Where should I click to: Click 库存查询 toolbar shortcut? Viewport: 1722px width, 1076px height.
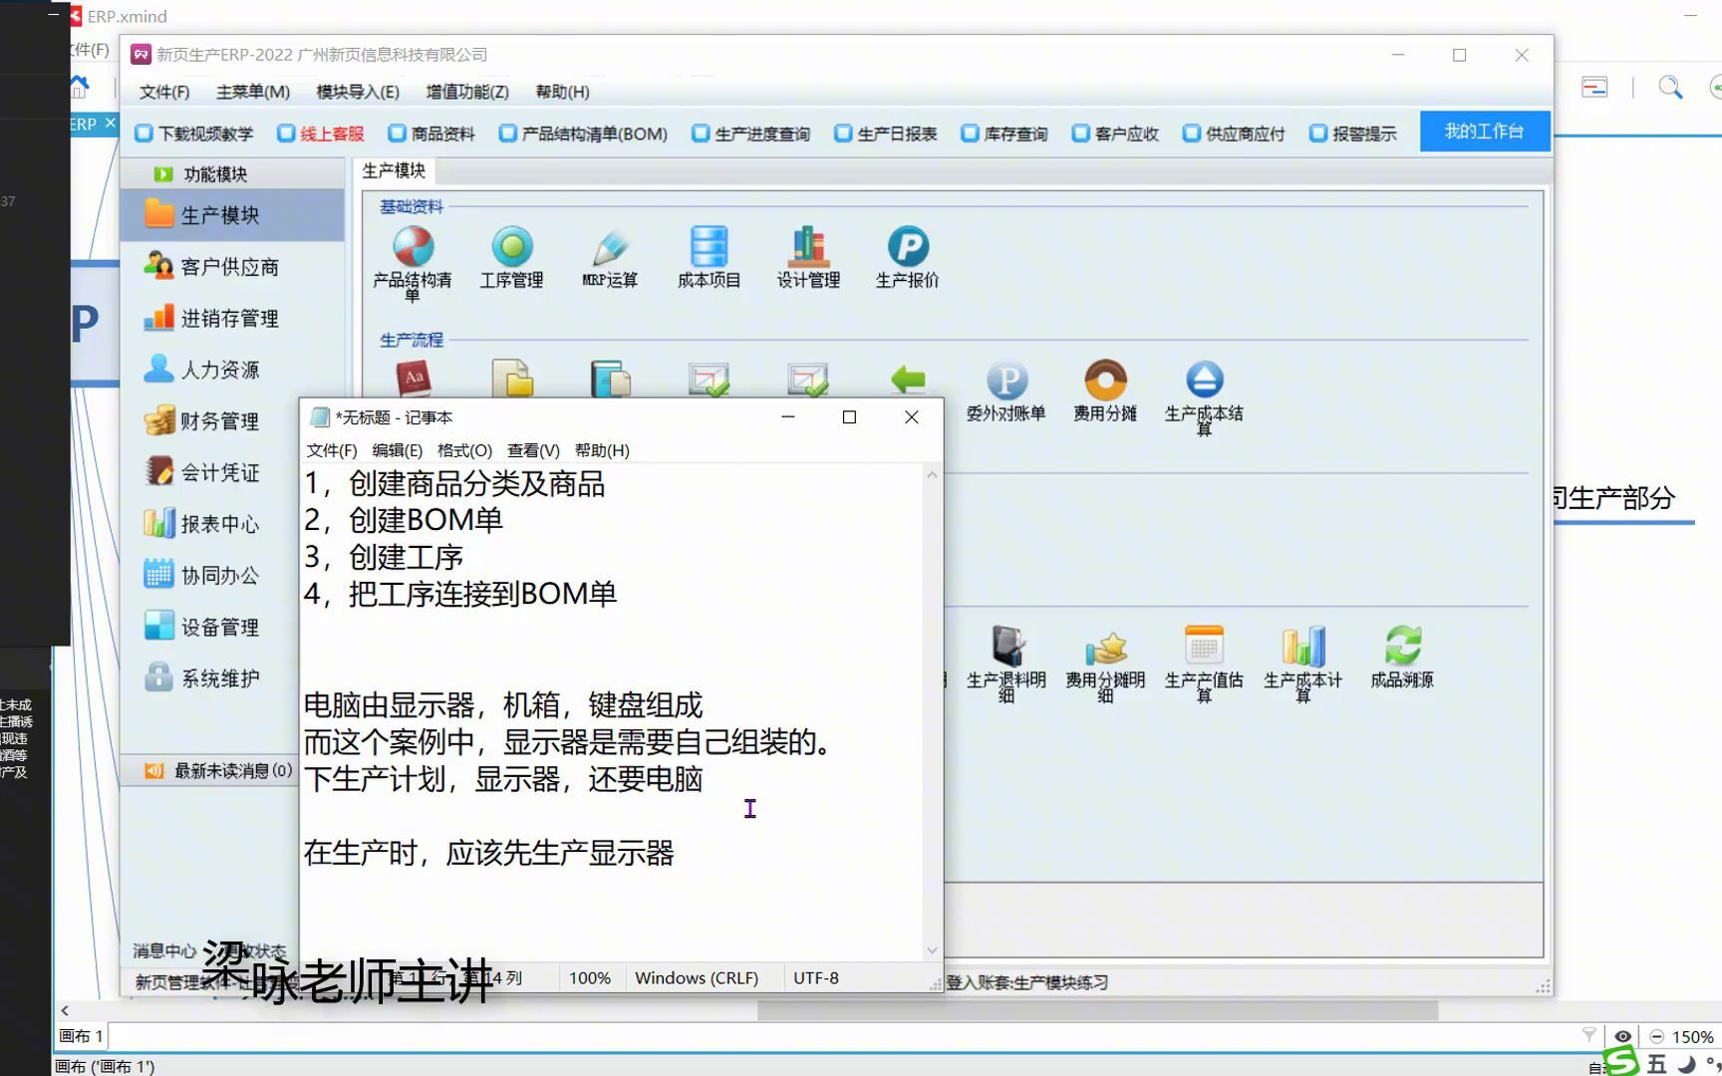click(x=1004, y=134)
